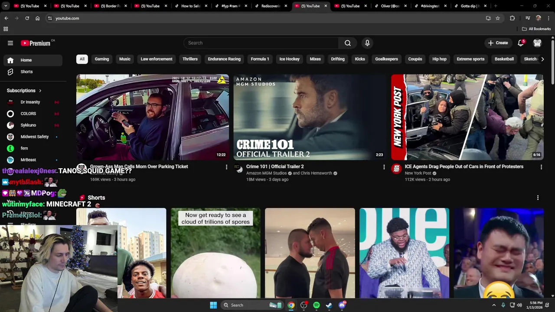Open Chris Hemsworth channel link
This screenshot has height=312, width=555.
(x=316, y=173)
